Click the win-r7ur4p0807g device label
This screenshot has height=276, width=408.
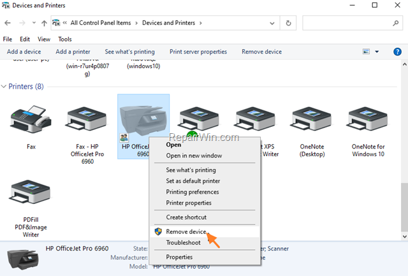click(87, 69)
